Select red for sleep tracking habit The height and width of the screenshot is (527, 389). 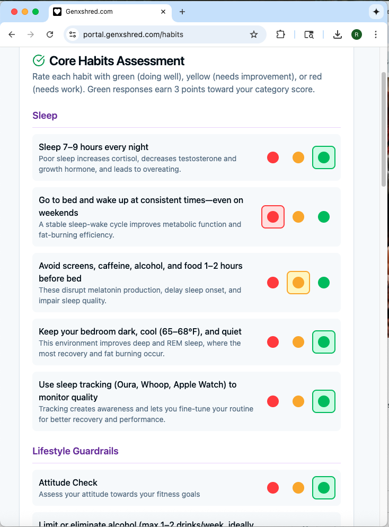click(273, 401)
